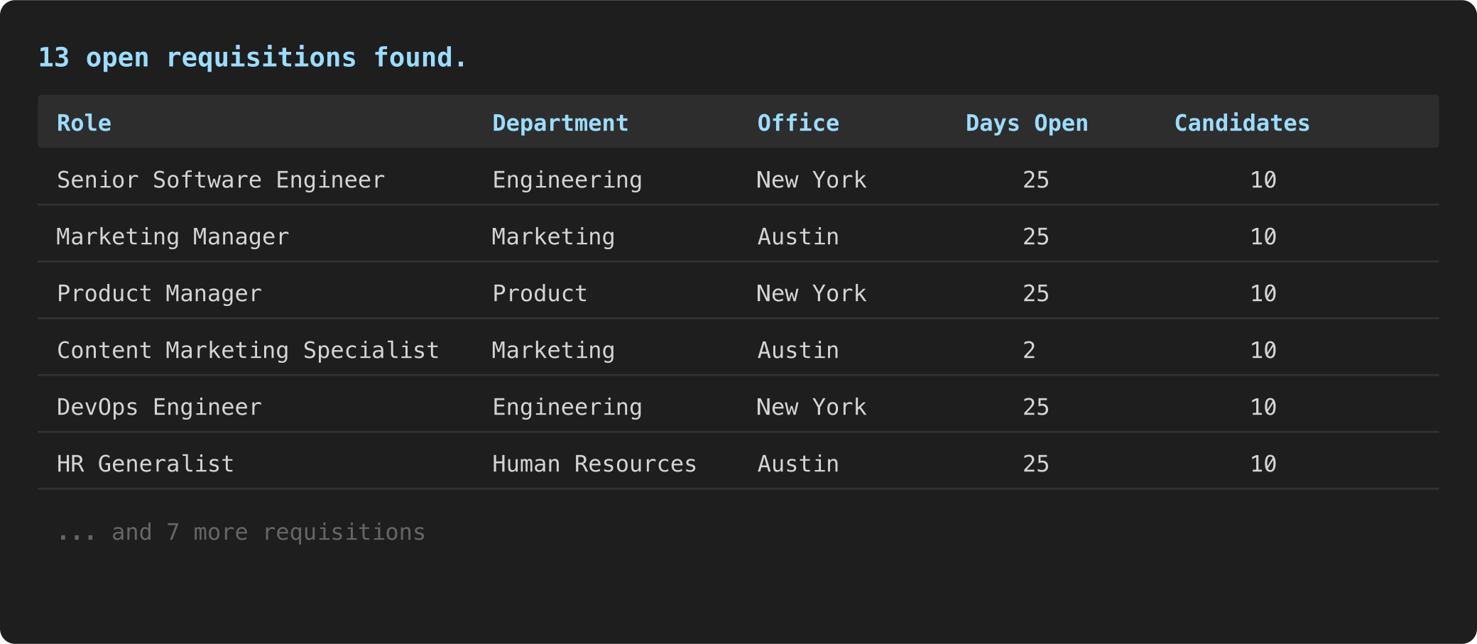The height and width of the screenshot is (644, 1477).
Task: Open the Senior Software Engineer row
Action: [x=738, y=180]
